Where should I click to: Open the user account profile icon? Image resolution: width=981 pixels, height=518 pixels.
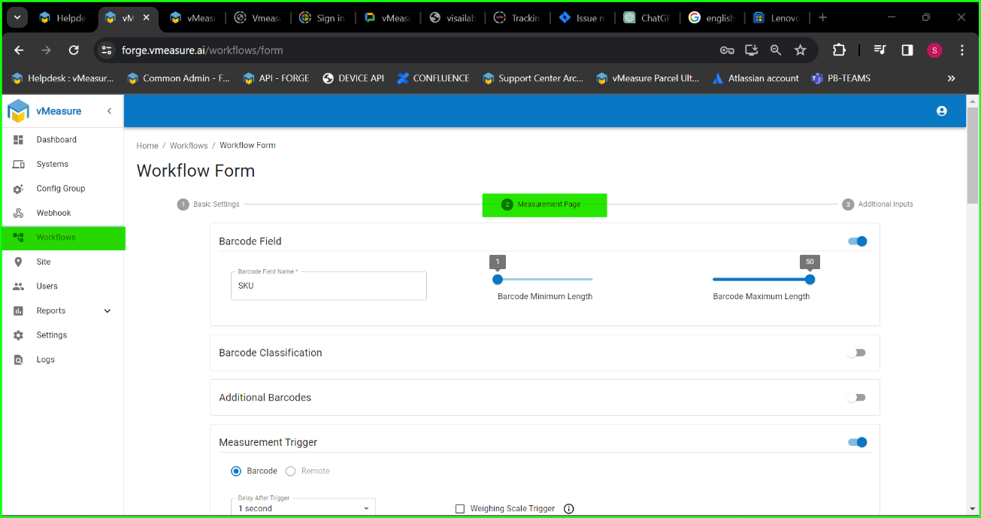[941, 111]
